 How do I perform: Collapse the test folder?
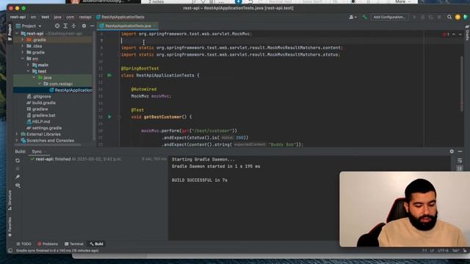pos(28,71)
